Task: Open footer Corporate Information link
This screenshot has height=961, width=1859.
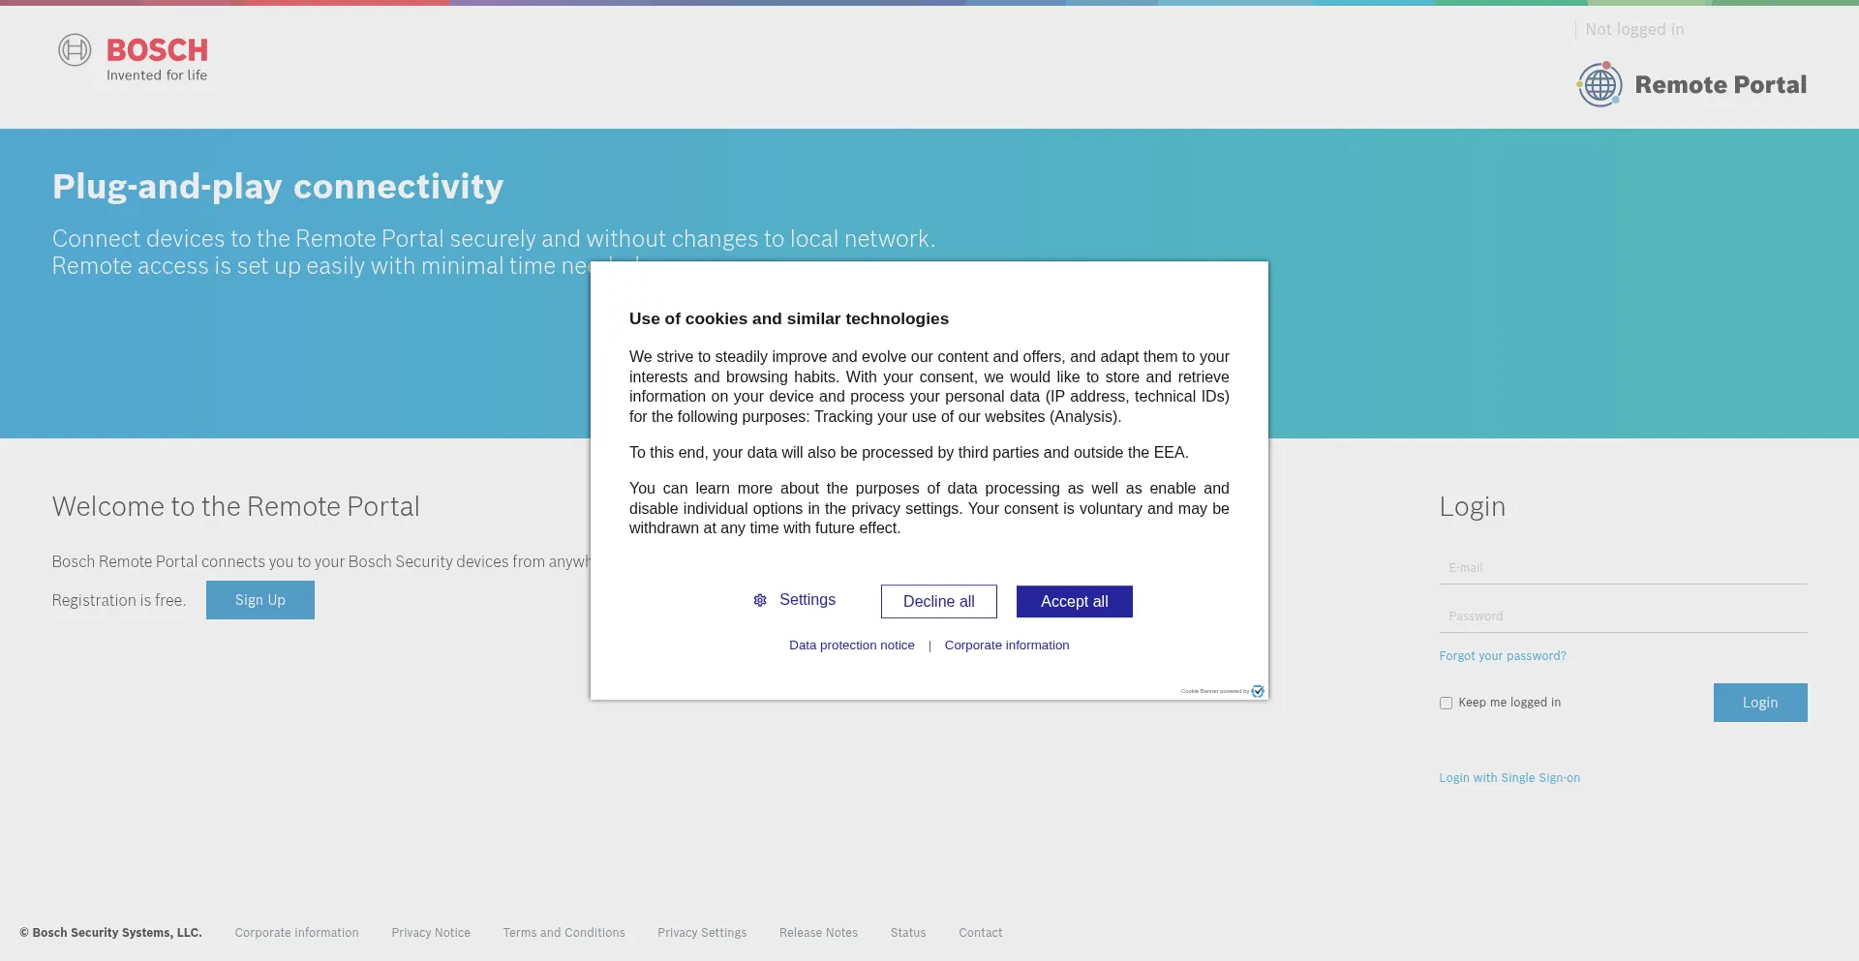Action: pyautogui.click(x=296, y=933)
